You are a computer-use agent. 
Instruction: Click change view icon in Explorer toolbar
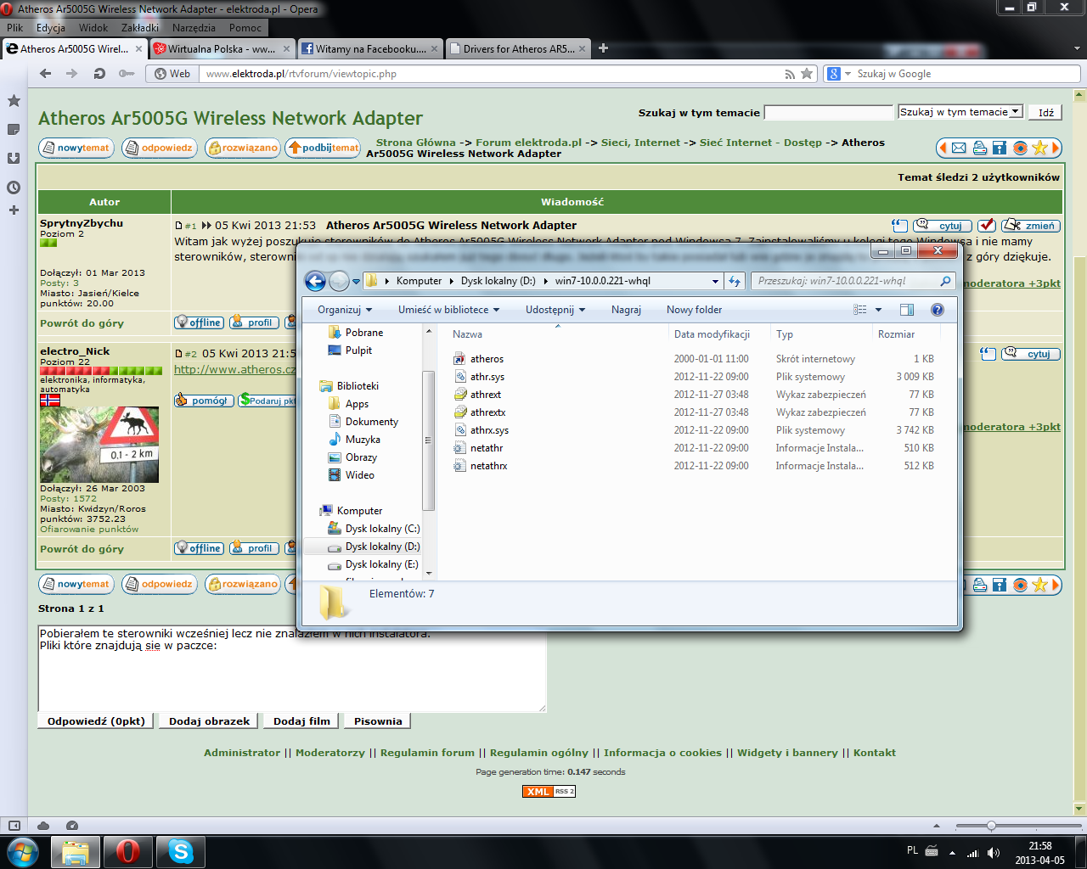[x=860, y=310]
